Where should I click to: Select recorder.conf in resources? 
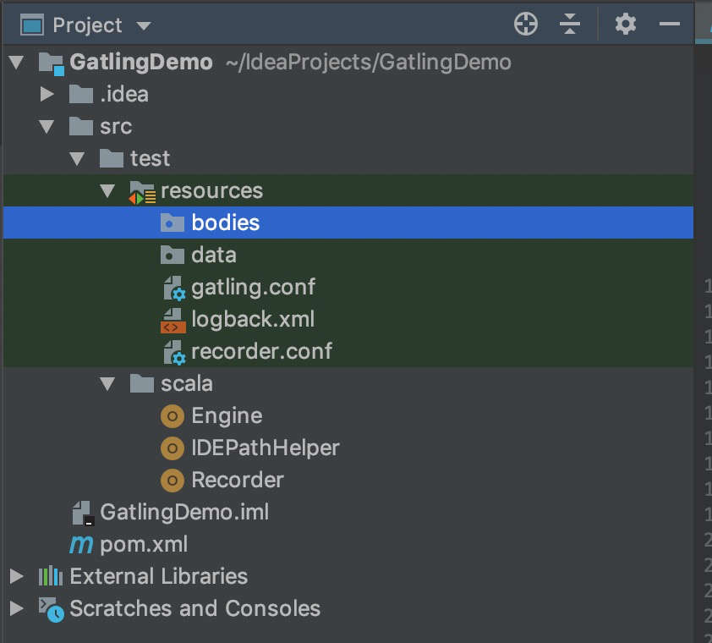348,352
